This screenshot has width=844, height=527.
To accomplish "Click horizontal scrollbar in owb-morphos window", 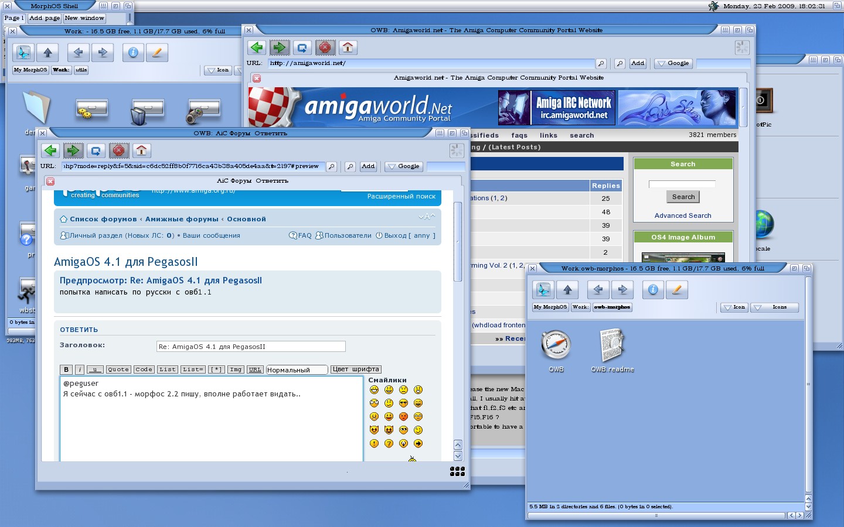I will point(656,516).
